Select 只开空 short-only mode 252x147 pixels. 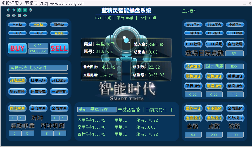[x=38, y=33]
